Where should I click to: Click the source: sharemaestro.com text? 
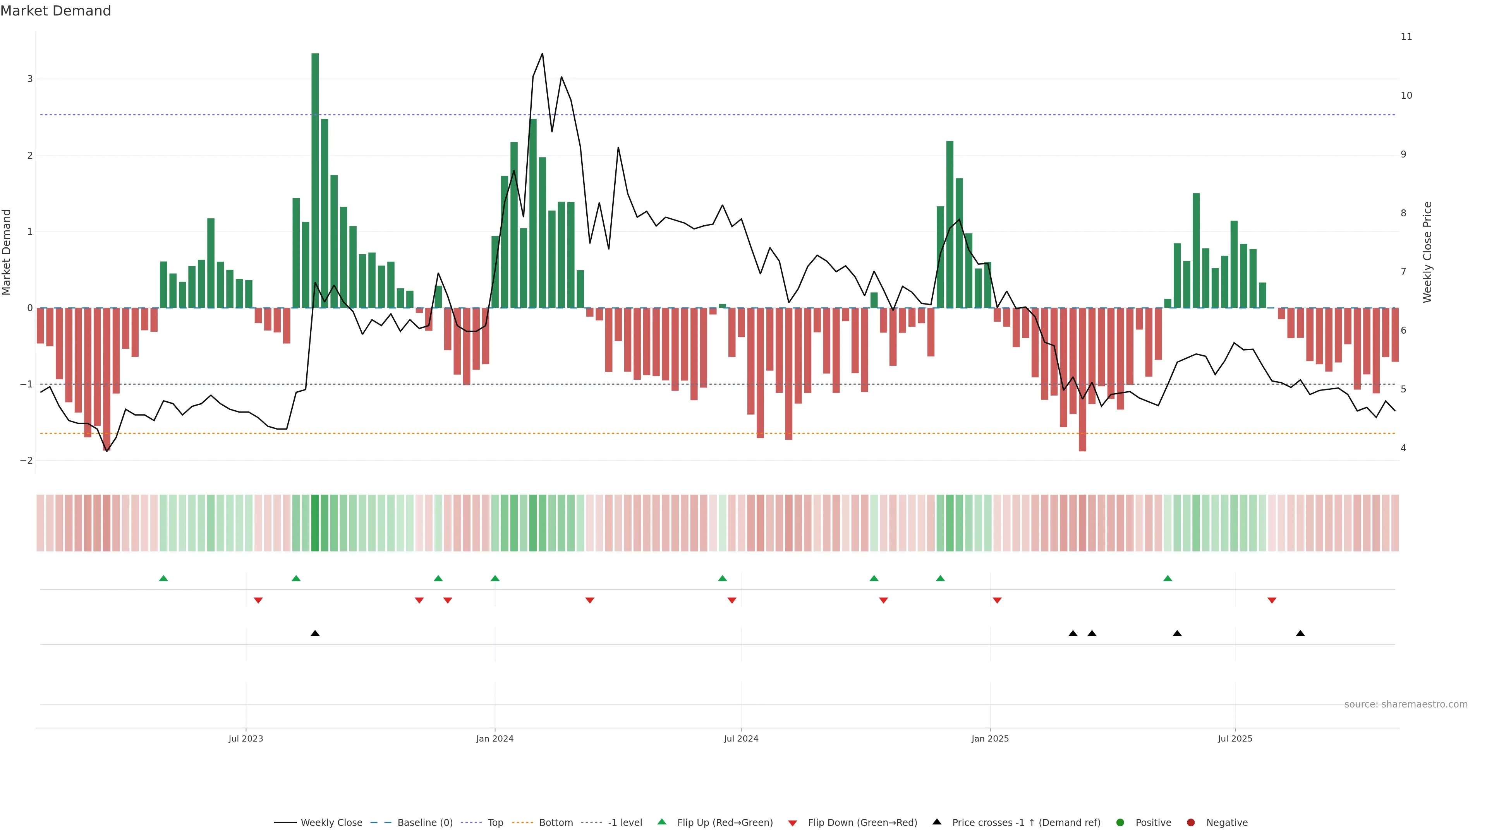coord(1406,704)
